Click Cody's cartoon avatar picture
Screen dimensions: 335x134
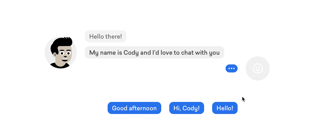pyautogui.click(x=61, y=52)
